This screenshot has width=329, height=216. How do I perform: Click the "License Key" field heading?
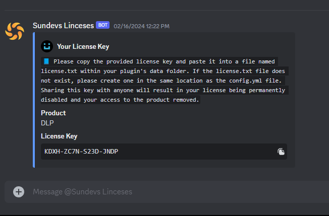[59, 136]
